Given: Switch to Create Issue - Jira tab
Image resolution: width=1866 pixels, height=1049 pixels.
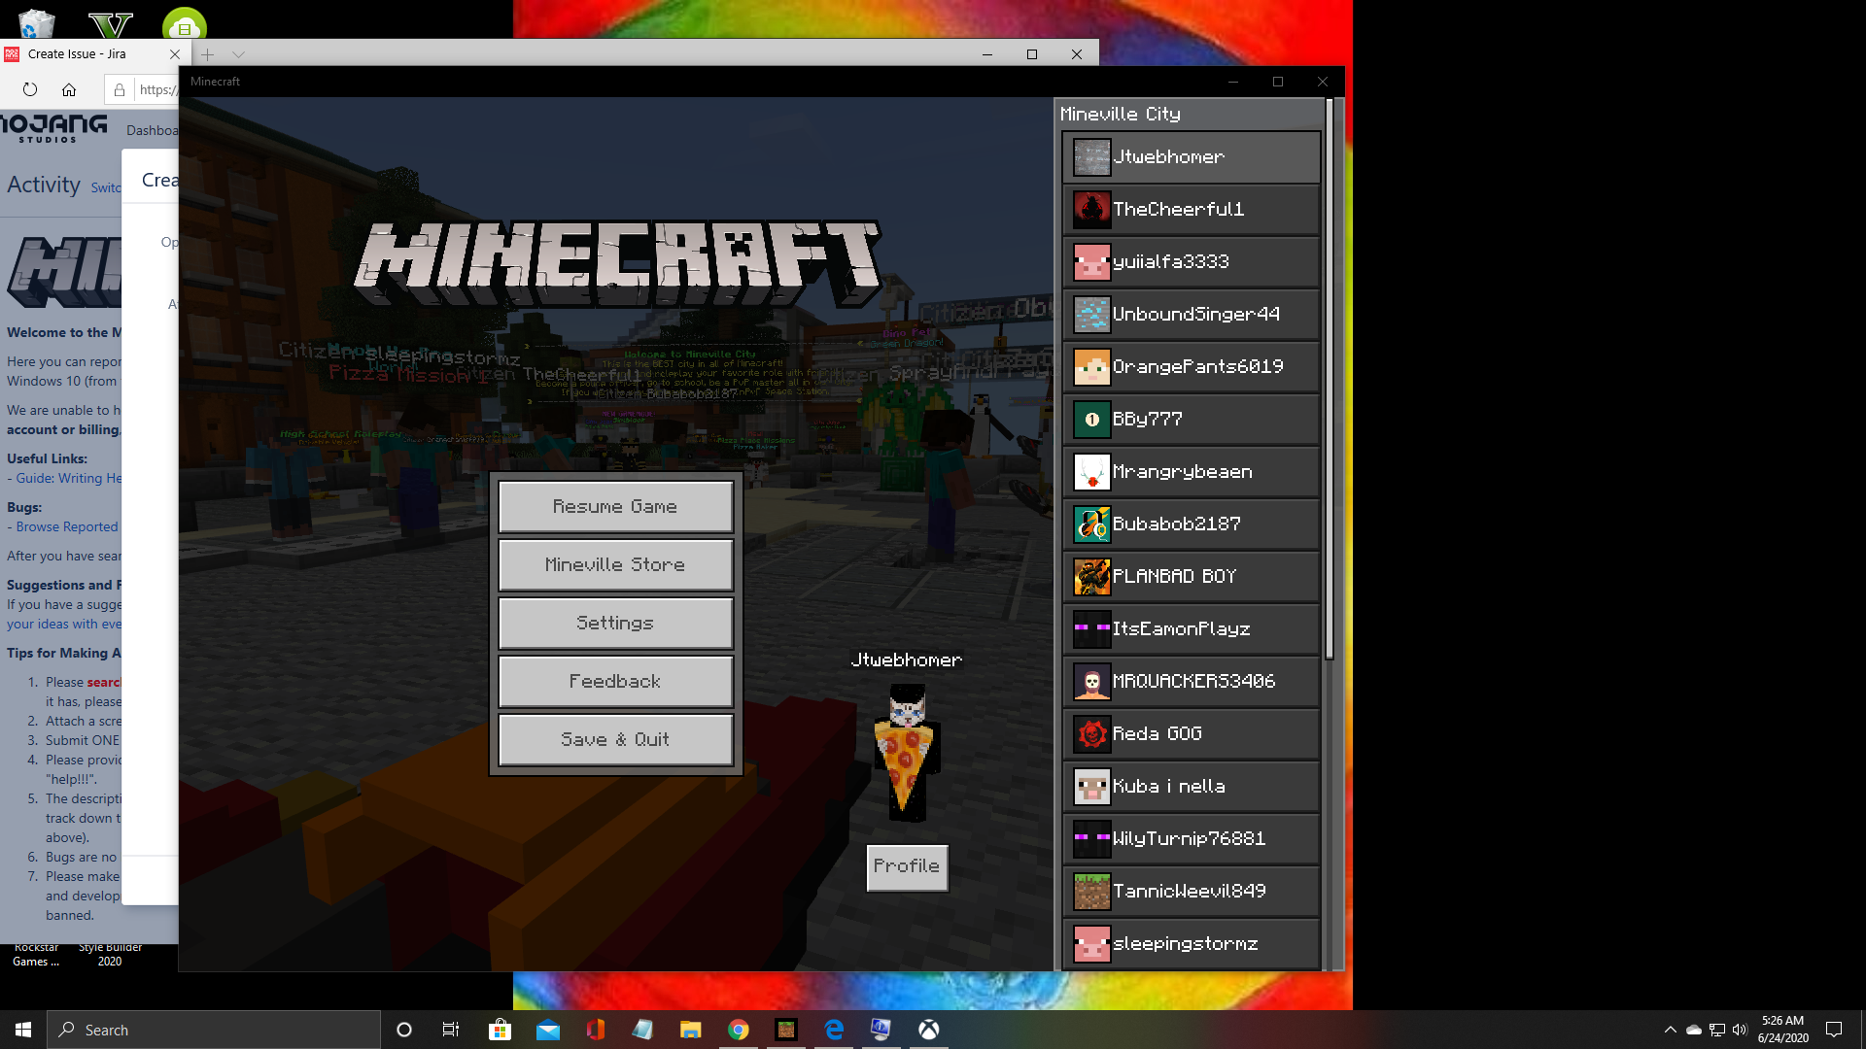Looking at the screenshot, I should (78, 54).
